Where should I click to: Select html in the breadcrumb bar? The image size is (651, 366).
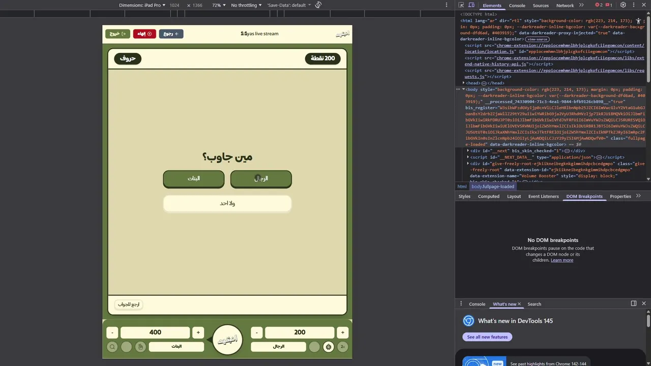point(462,187)
